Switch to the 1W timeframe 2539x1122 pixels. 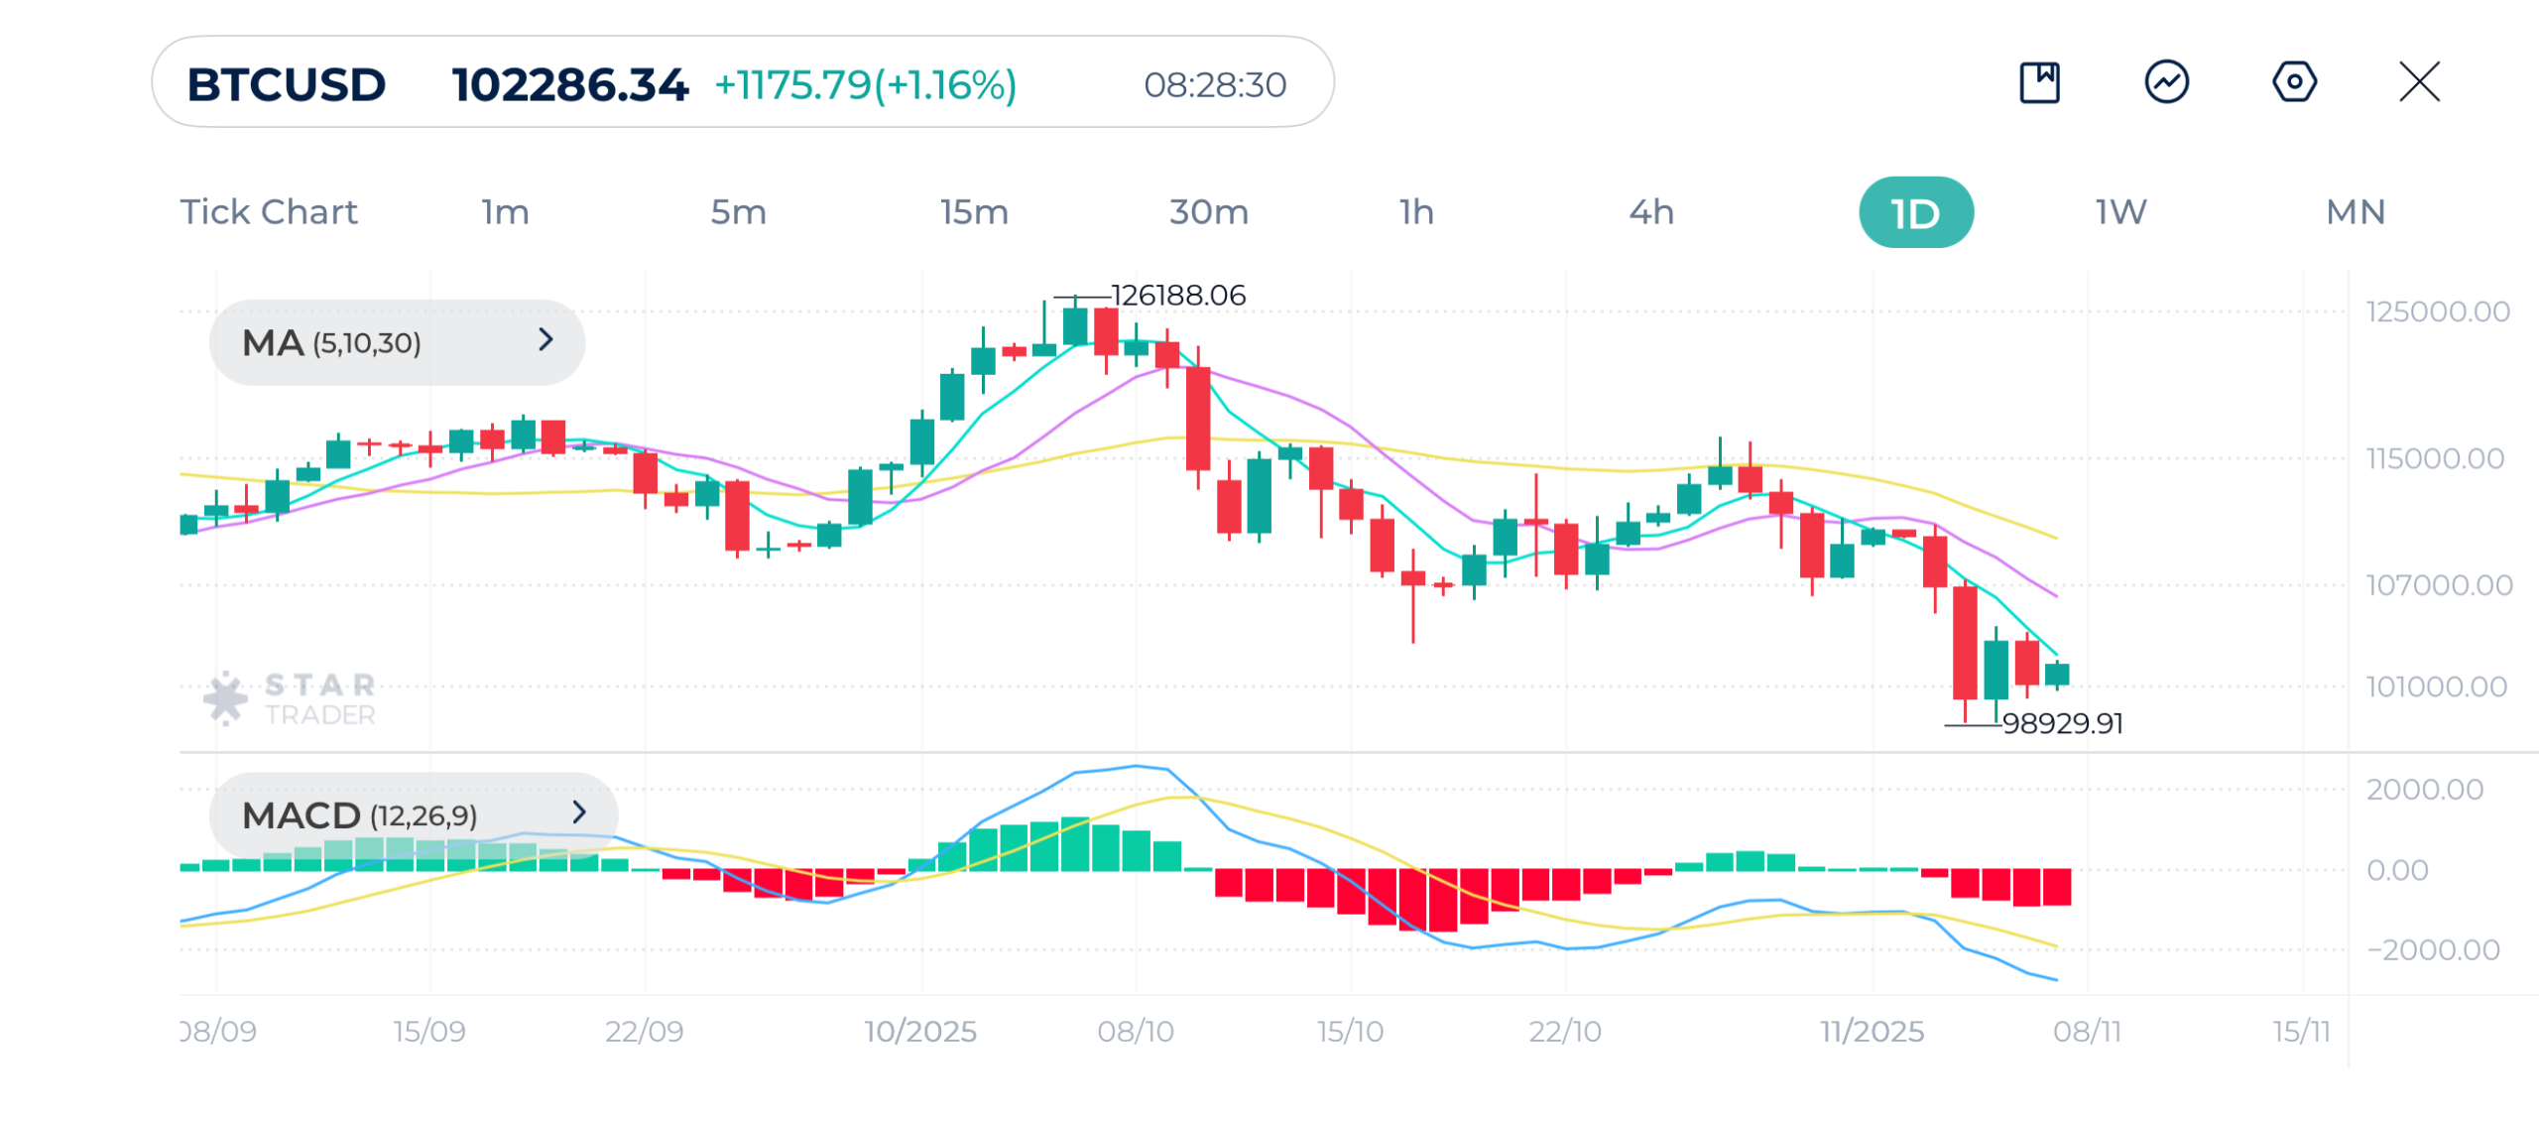2120,212
